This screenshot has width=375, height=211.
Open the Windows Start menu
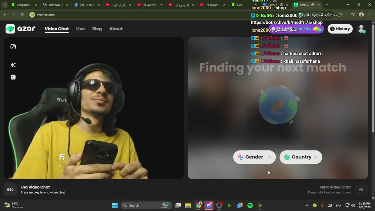115,205
